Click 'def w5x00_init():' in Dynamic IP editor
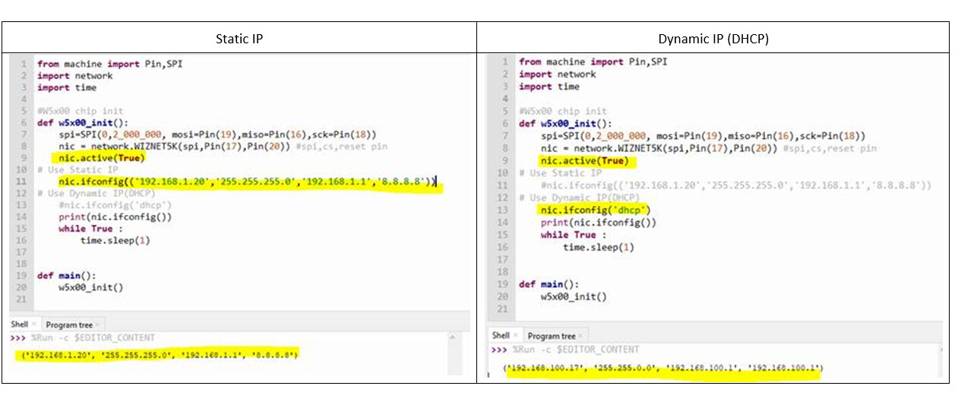 [567, 123]
